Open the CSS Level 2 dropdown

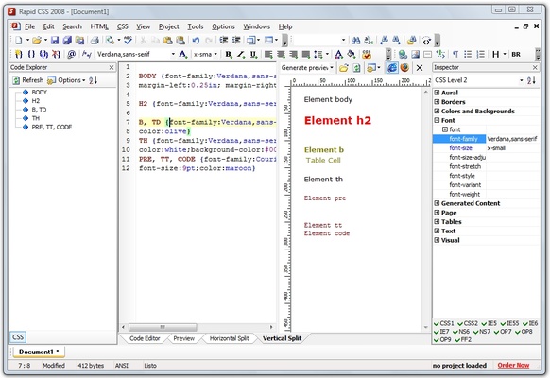tap(522, 80)
